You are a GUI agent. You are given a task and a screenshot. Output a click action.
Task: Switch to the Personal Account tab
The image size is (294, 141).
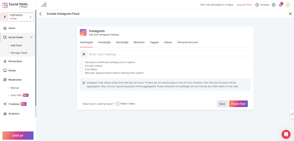pyautogui.click(x=188, y=43)
